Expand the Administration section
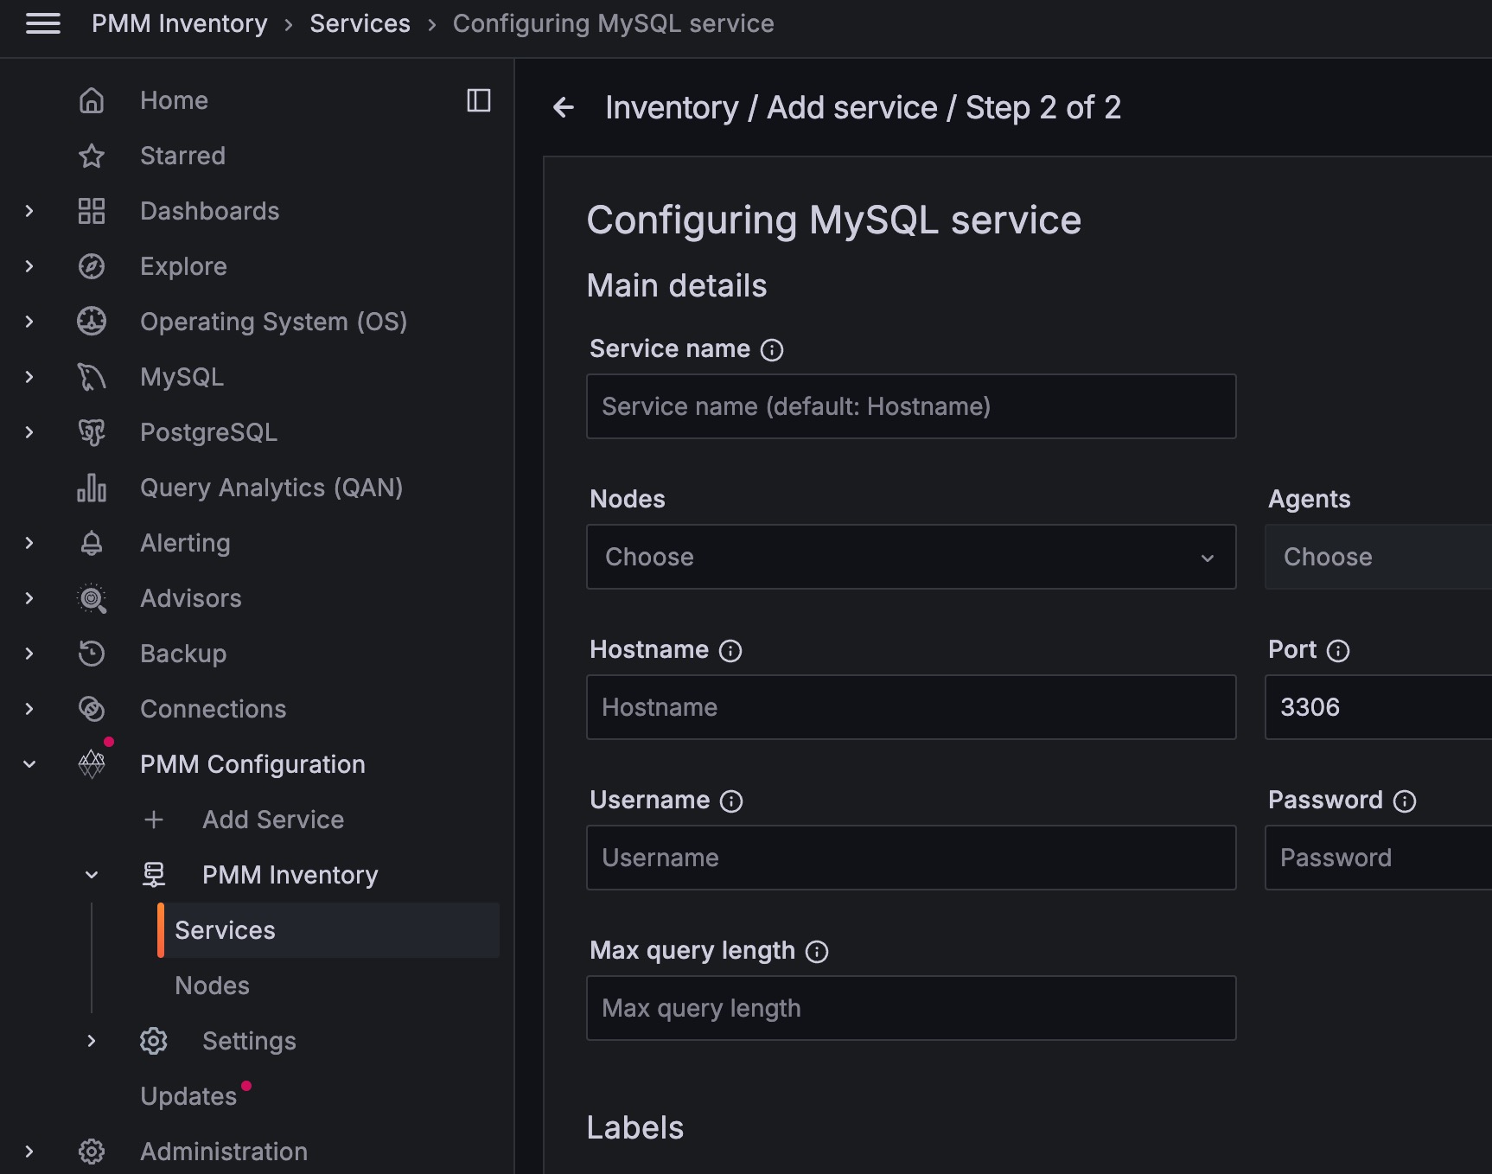This screenshot has width=1492, height=1174. (29, 1152)
